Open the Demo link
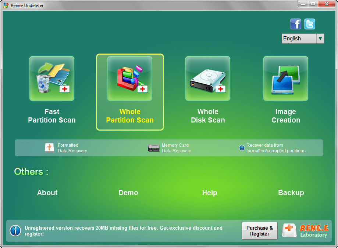 tap(128, 193)
